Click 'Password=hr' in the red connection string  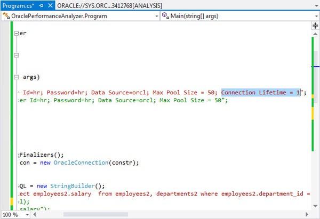66,93
